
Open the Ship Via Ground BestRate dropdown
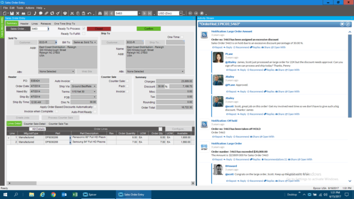point(84,86)
